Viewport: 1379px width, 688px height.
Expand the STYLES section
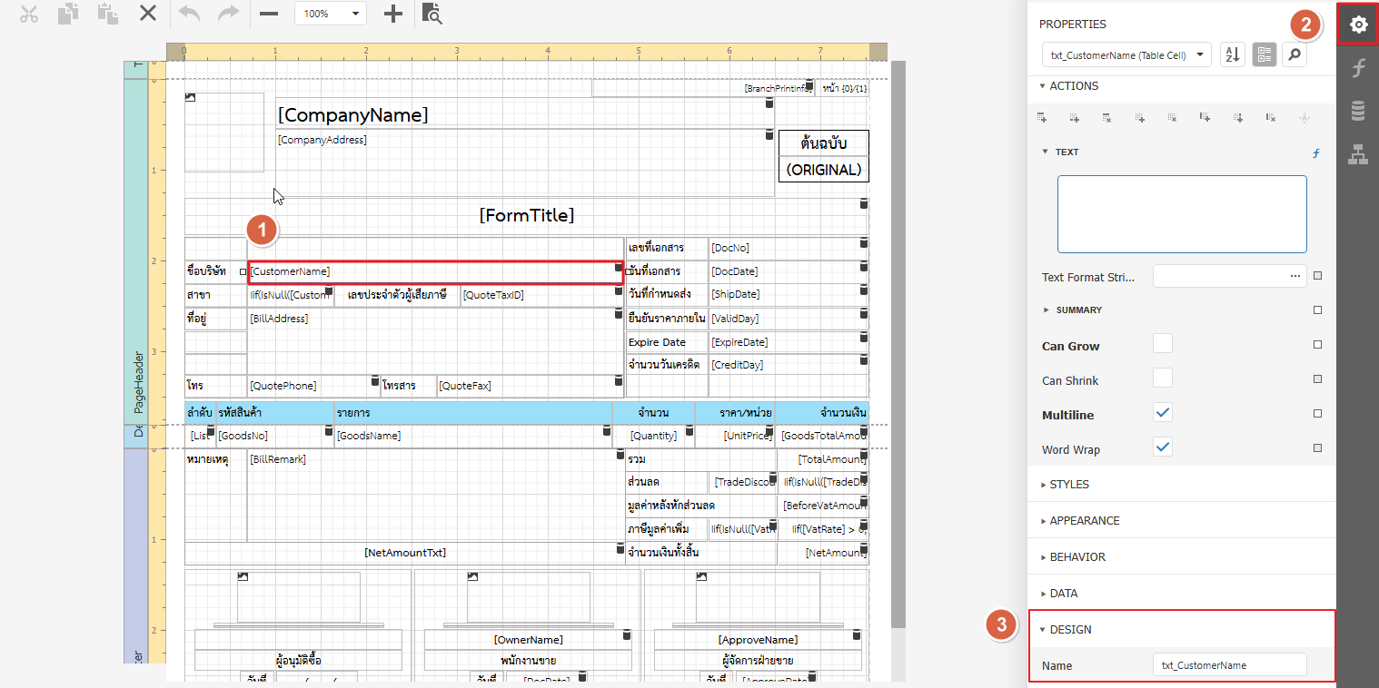tap(1068, 485)
